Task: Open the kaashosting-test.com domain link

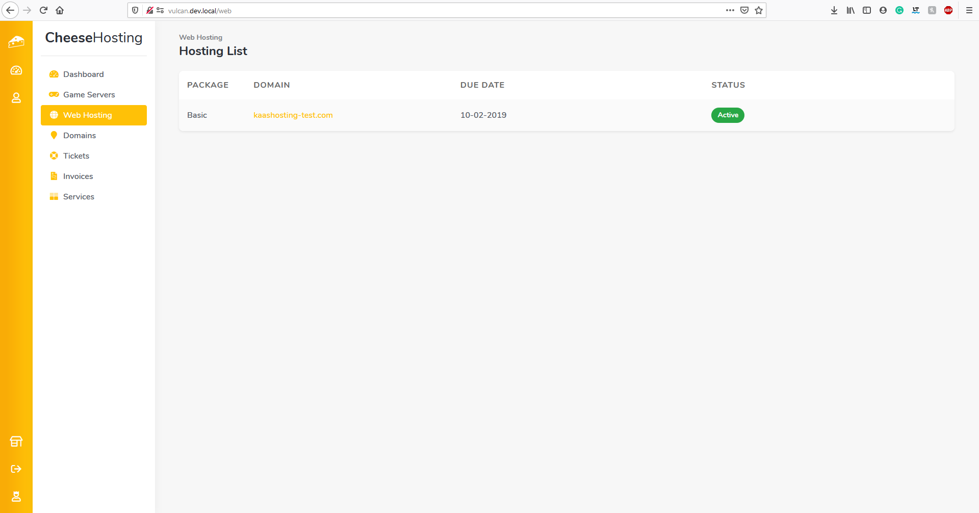Action: (293, 115)
